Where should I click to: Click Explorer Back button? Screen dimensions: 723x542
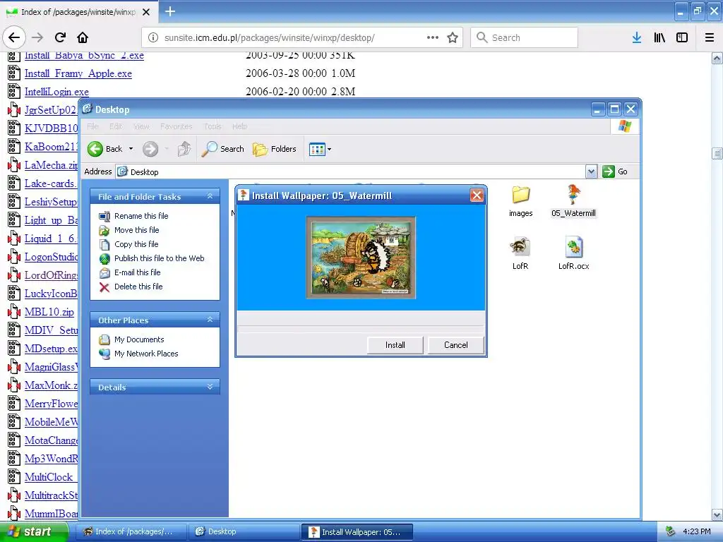pyautogui.click(x=105, y=149)
